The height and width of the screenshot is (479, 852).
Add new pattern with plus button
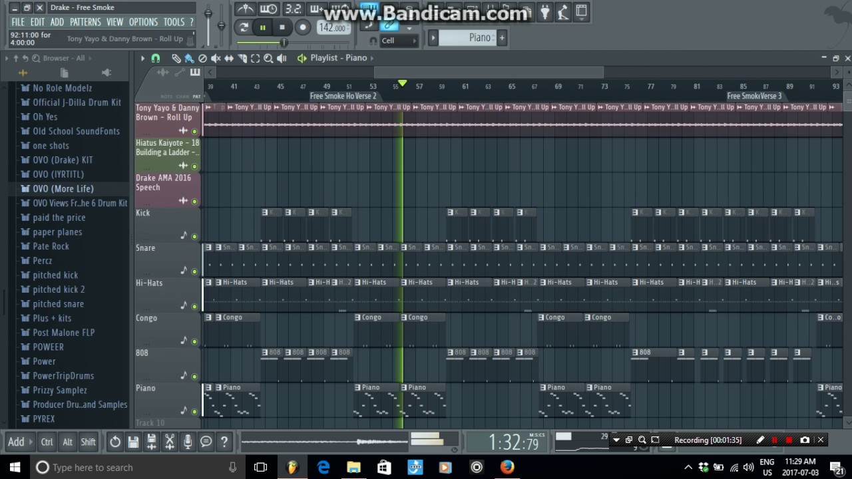502,37
